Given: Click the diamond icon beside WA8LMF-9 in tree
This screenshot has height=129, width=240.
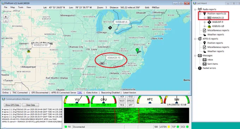Looking at the screenshot, I should [x=209, y=22].
